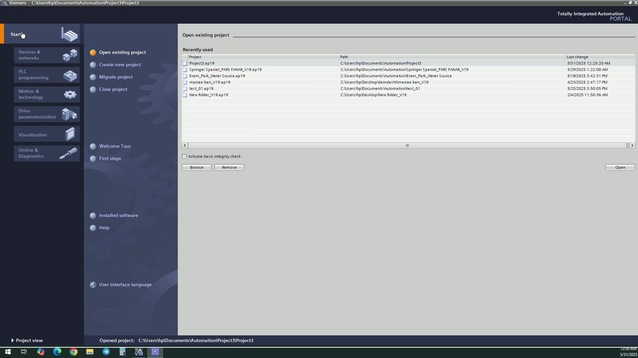Click the Remove button
The image size is (638, 358).
point(229,167)
